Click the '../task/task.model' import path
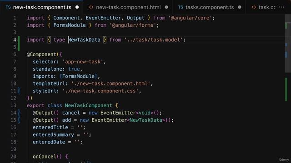This screenshot has width=291, height=163. (x=154, y=40)
